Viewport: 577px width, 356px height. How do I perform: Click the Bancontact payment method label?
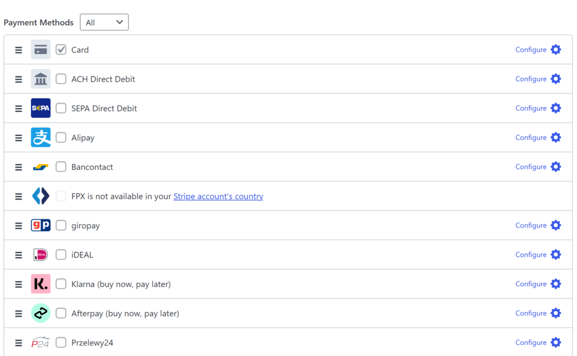click(x=92, y=167)
